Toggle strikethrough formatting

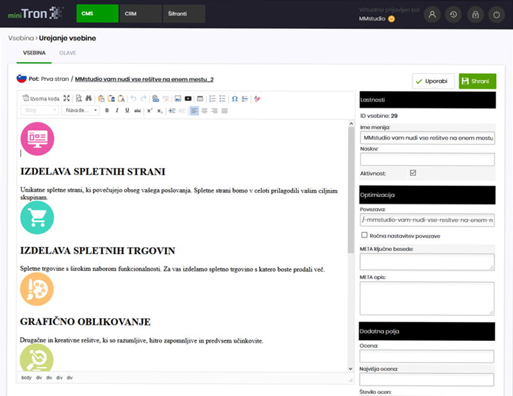click(x=137, y=110)
